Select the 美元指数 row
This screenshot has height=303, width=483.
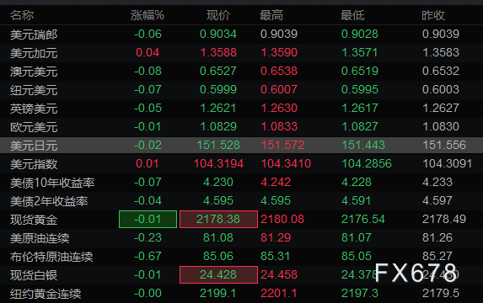241,163
